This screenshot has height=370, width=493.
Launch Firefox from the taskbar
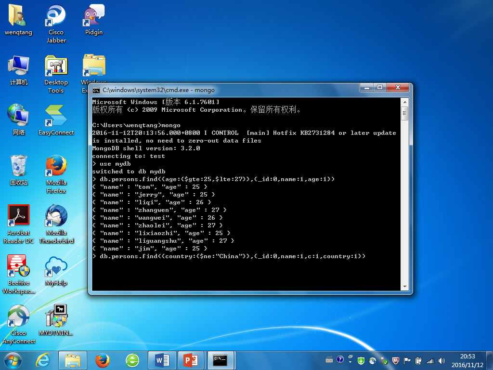tap(103, 360)
